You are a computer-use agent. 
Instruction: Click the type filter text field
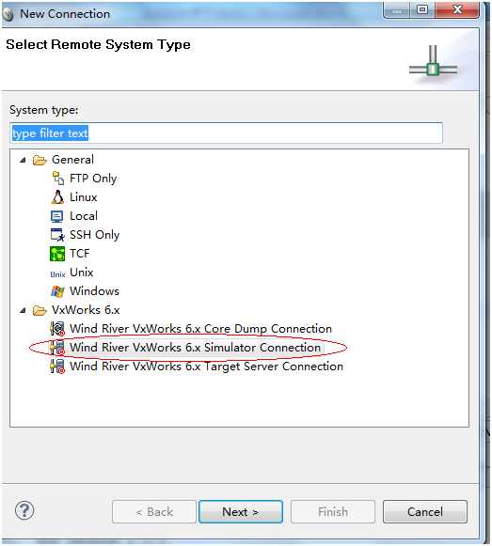coord(227,133)
